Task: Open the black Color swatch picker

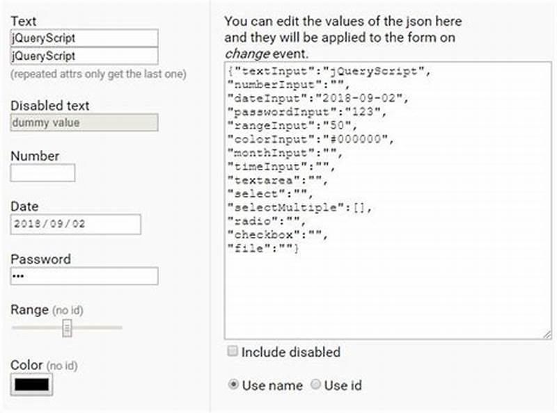Action: (x=30, y=383)
